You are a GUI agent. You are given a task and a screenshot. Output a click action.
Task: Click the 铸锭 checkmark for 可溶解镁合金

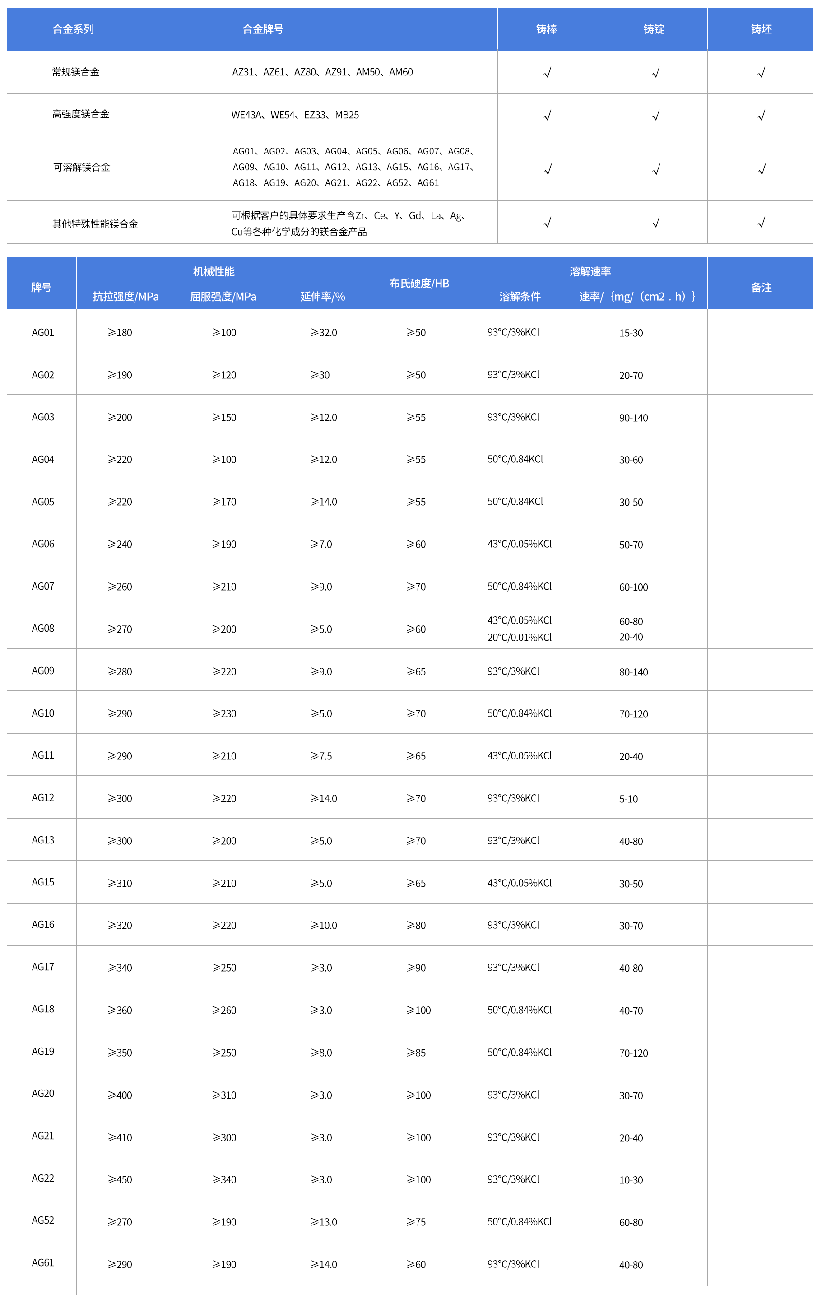pos(655,170)
